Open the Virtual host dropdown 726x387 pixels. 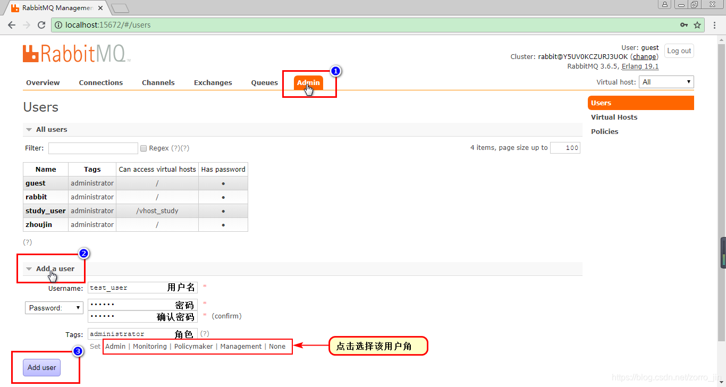click(666, 82)
